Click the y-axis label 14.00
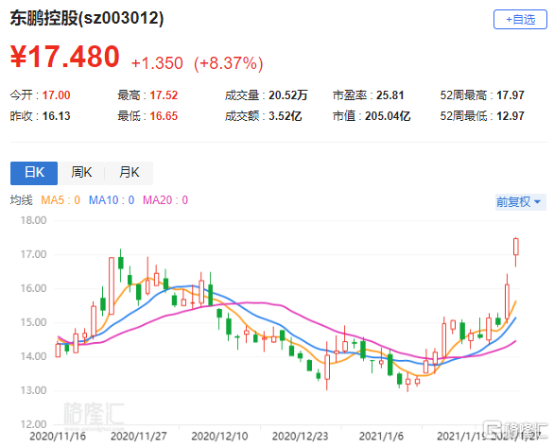Image resolution: width=554 pixels, height=446 pixels. pos(33,356)
